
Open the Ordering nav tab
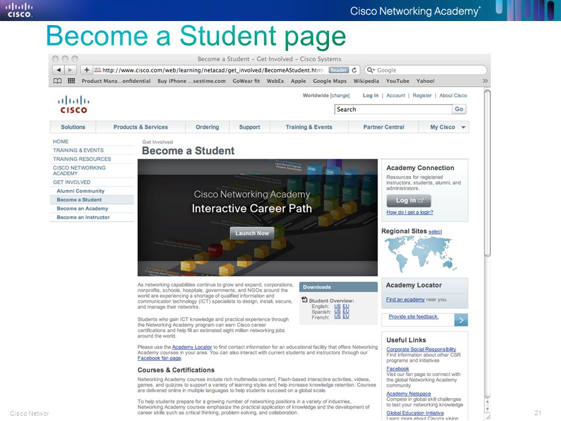(207, 127)
